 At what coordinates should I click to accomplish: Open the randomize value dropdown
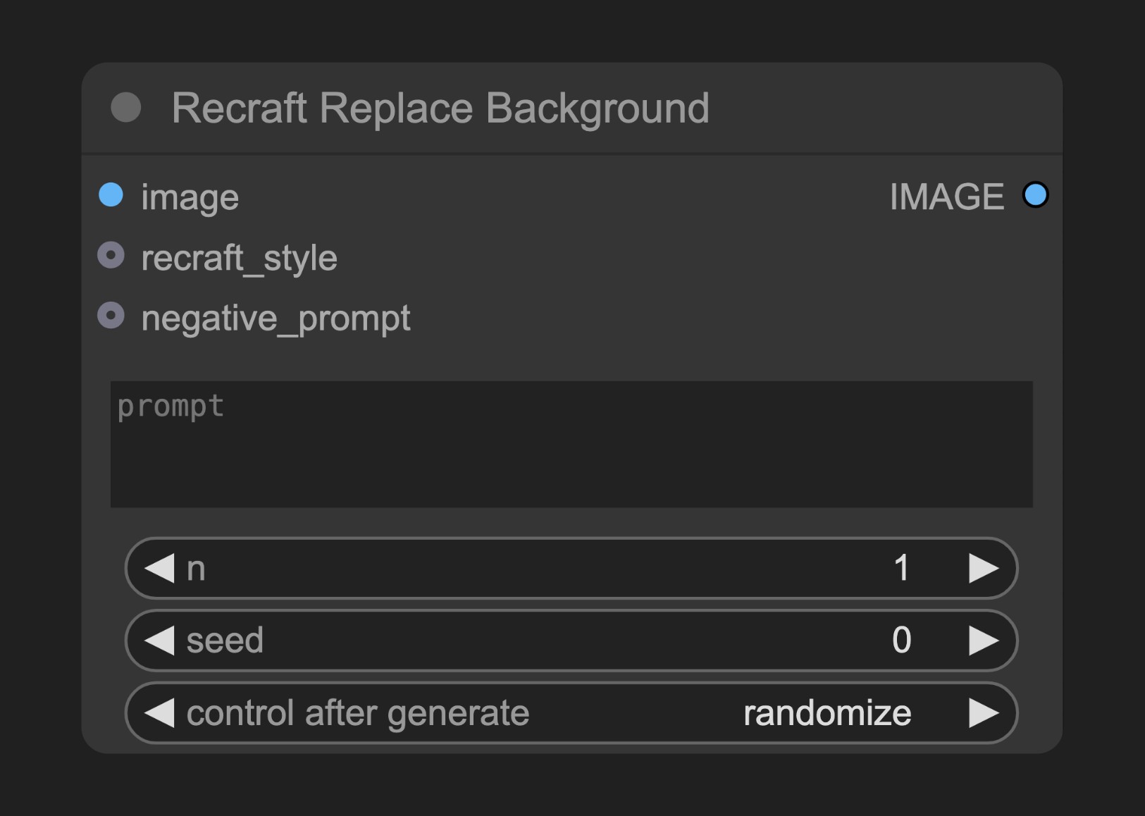tap(827, 713)
